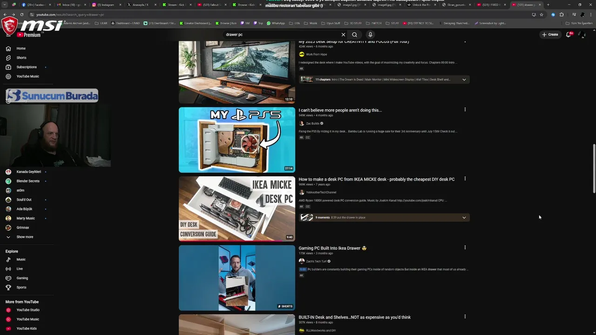Open 'Gaming PC Built Into Ikea Drawer' title
The height and width of the screenshot is (335, 596).
point(332,248)
